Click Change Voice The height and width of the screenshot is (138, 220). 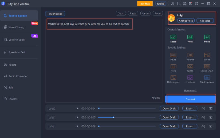point(186,21)
